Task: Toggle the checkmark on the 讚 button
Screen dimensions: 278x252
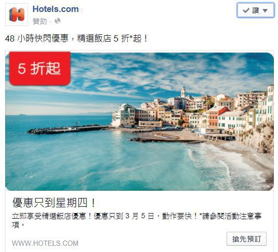Action: click(x=246, y=10)
